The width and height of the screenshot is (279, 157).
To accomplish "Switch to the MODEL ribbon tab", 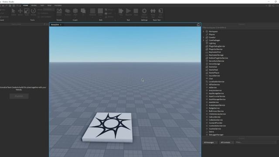I will pyautogui.click(x=34, y=6).
